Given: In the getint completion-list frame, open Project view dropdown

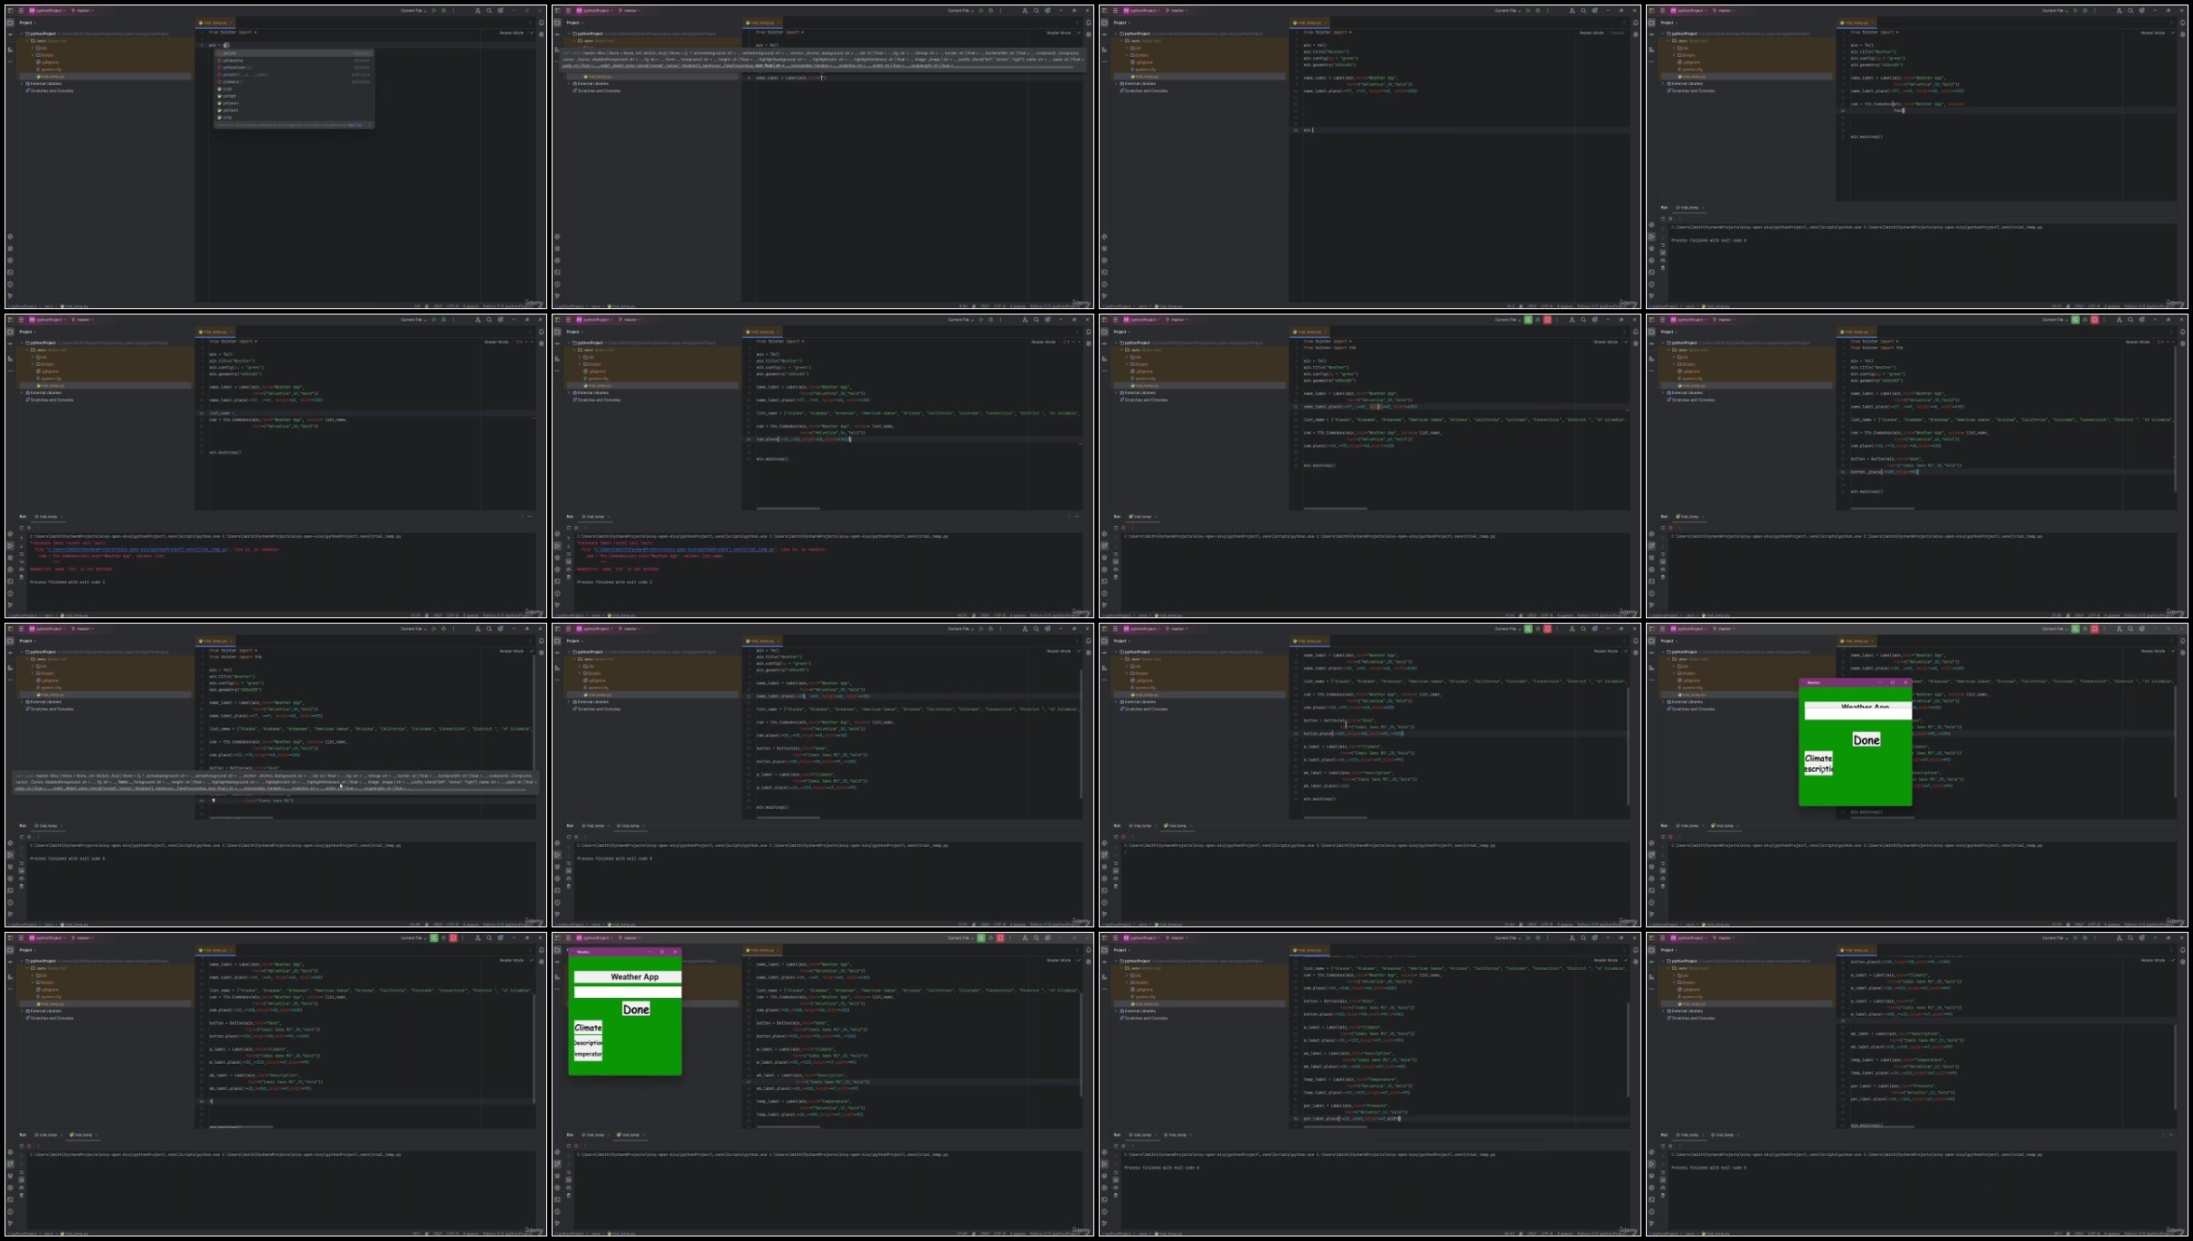Looking at the screenshot, I should click(x=27, y=23).
